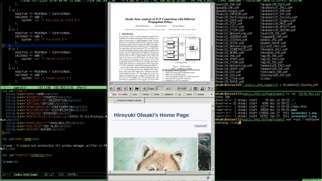Click the new tab icon beside Hiroyuki tab
The image size is (322, 181).
pyautogui.click(x=110, y=100)
